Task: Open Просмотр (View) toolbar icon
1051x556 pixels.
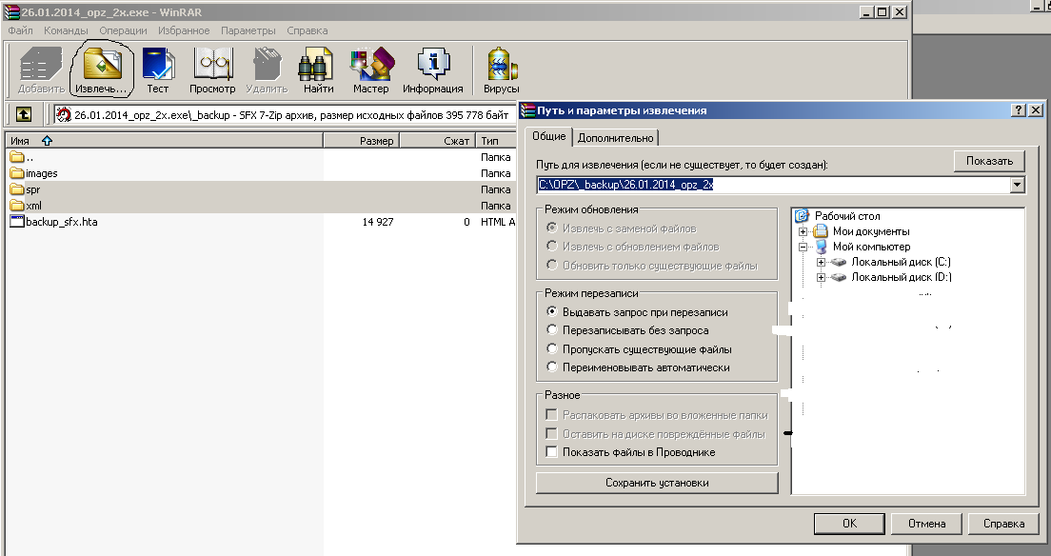Action: (x=212, y=67)
